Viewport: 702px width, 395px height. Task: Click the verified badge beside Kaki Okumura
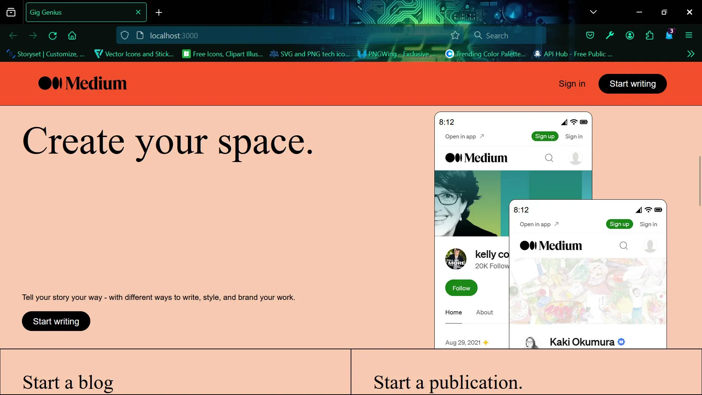click(x=621, y=342)
